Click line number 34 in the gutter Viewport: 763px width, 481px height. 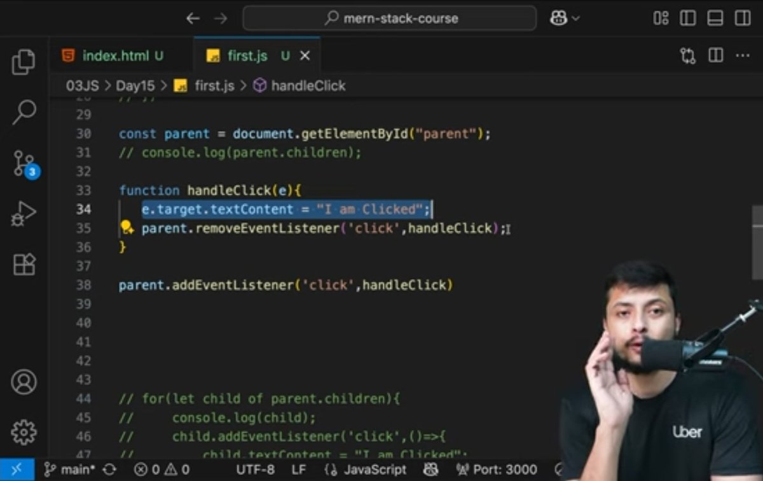pyautogui.click(x=83, y=209)
